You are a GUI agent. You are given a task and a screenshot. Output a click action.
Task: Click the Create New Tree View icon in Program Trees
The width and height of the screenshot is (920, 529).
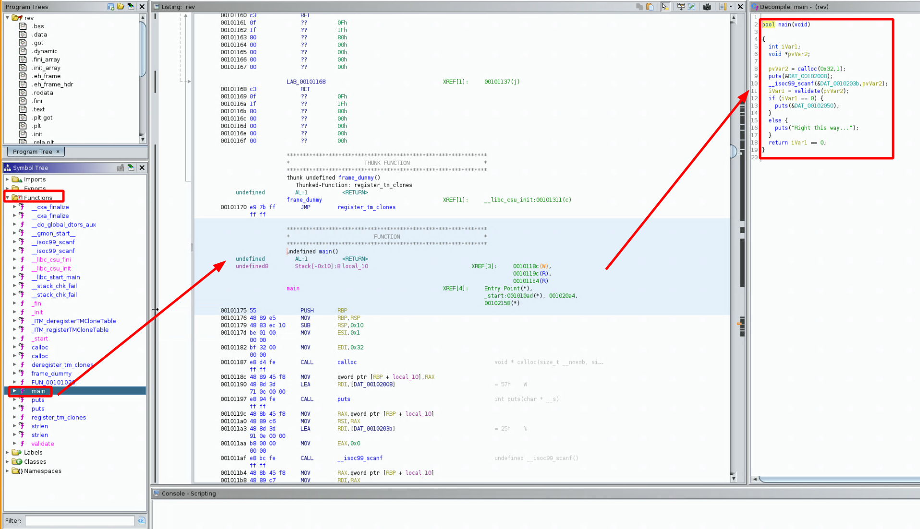coord(111,7)
